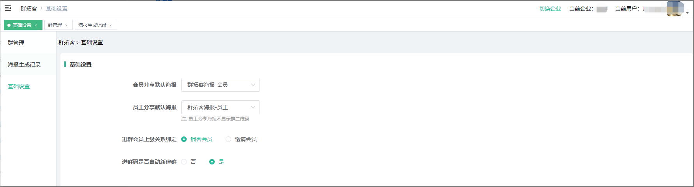Click the user avatar image
The width and height of the screenshot is (694, 187).
(x=675, y=9)
